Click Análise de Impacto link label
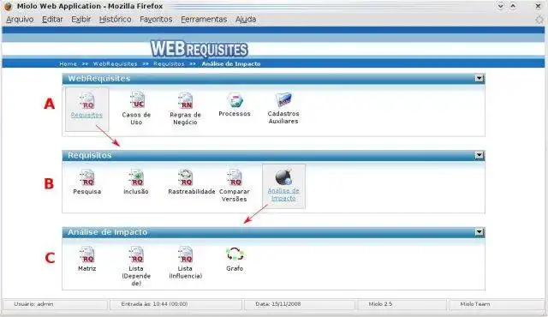Viewport: 548px width, 317px height. click(283, 194)
